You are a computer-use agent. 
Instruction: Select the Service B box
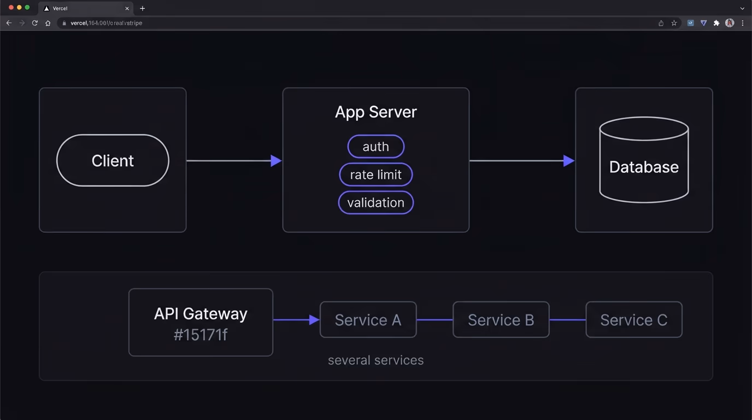pos(501,319)
